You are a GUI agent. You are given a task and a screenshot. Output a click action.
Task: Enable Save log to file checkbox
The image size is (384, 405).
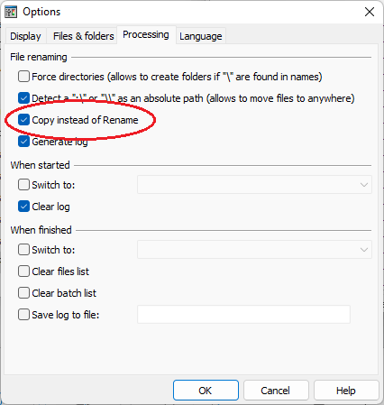(23, 315)
